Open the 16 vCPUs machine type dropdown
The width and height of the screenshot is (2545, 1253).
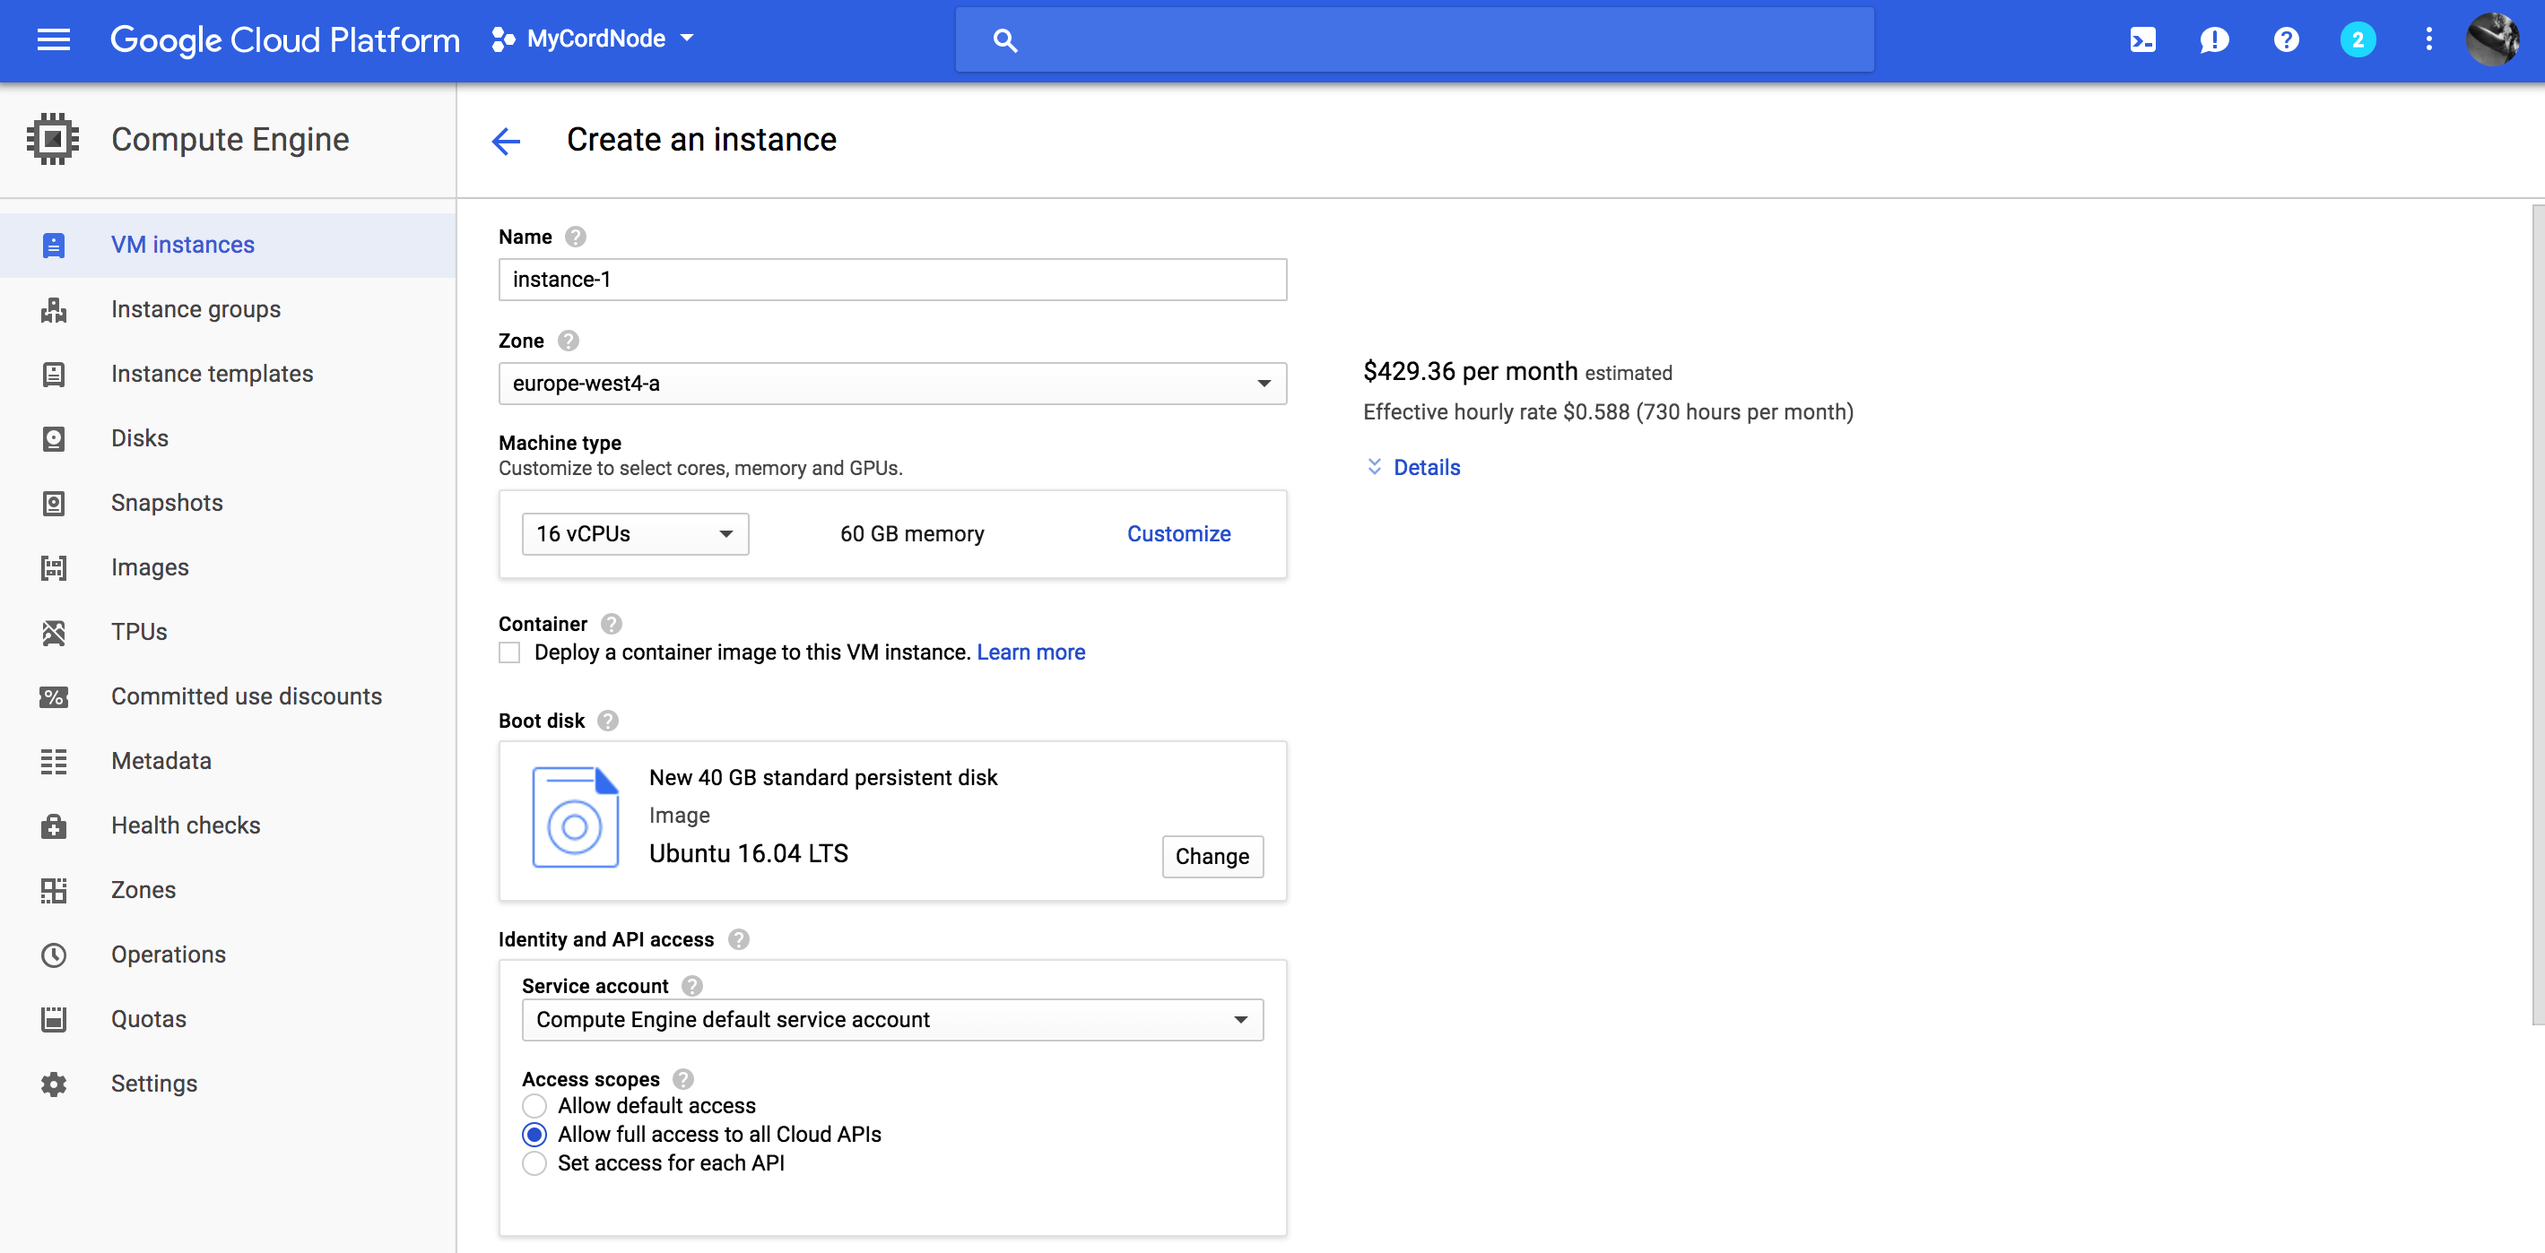(634, 534)
